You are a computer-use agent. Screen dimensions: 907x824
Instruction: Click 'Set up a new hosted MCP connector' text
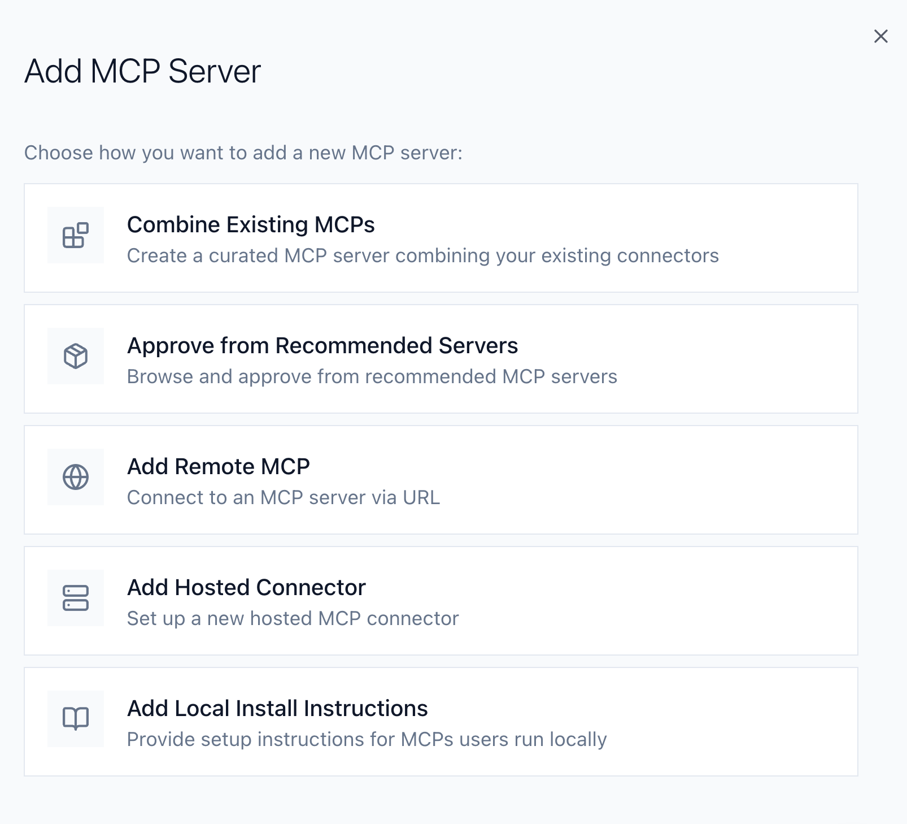pyautogui.click(x=293, y=618)
